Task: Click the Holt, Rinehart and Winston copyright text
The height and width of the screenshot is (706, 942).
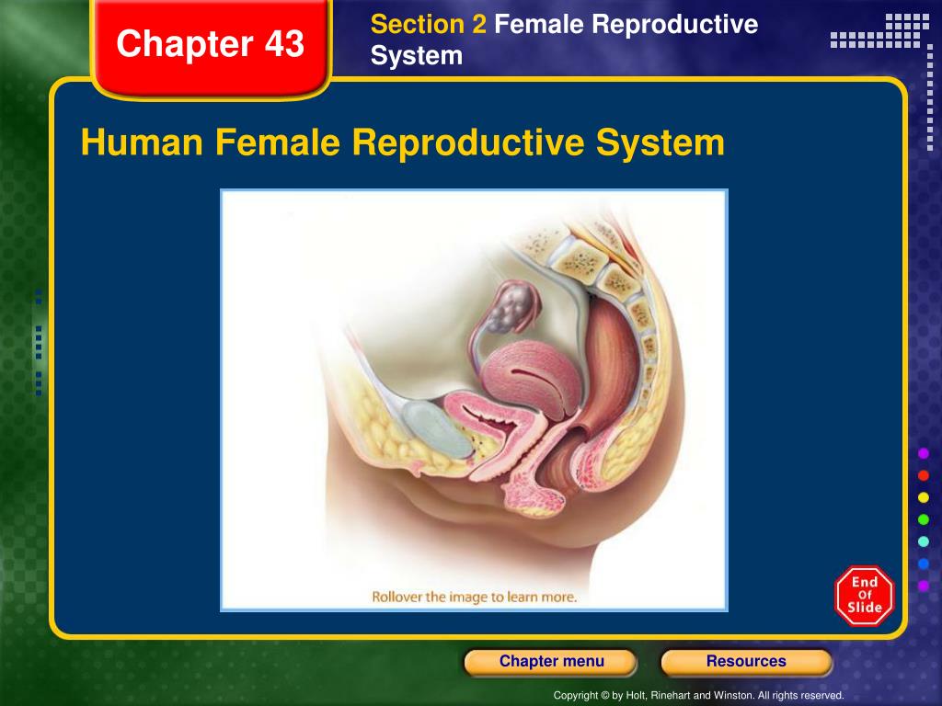Action: click(x=698, y=695)
